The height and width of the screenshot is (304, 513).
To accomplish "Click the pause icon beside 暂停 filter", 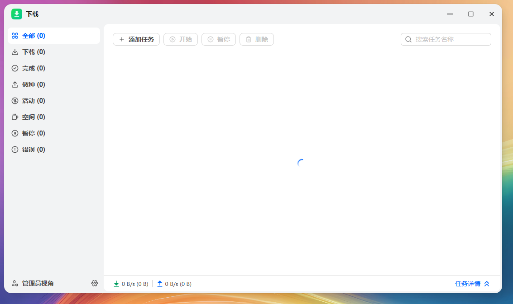I will [x=14, y=133].
